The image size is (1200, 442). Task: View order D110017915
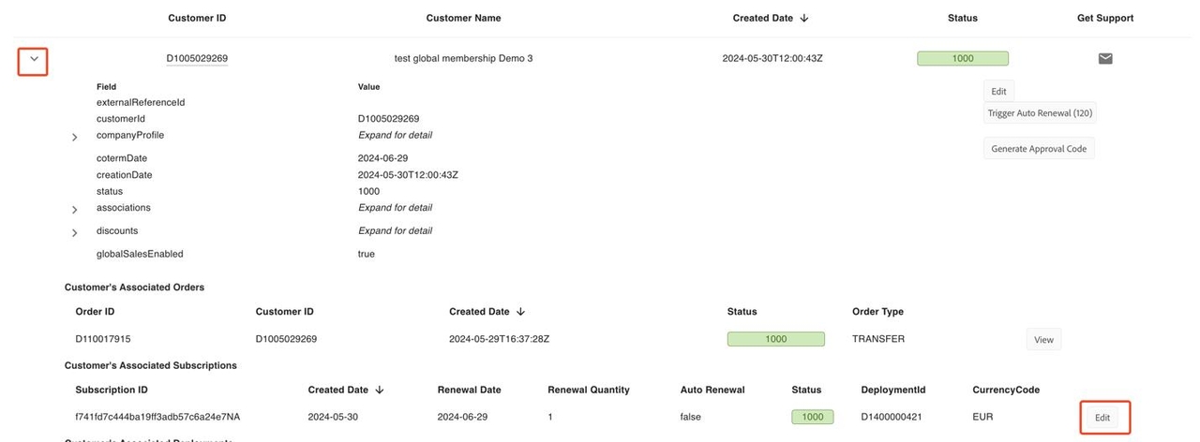[x=1043, y=340]
